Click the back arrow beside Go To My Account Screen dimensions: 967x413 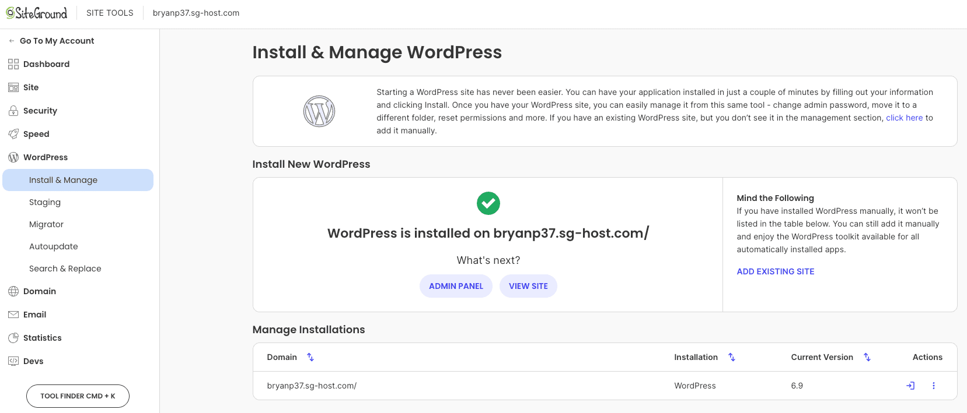12,41
